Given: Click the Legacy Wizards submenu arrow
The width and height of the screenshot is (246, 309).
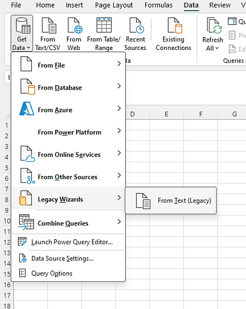Looking at the screenshot, I should [119, 198].
